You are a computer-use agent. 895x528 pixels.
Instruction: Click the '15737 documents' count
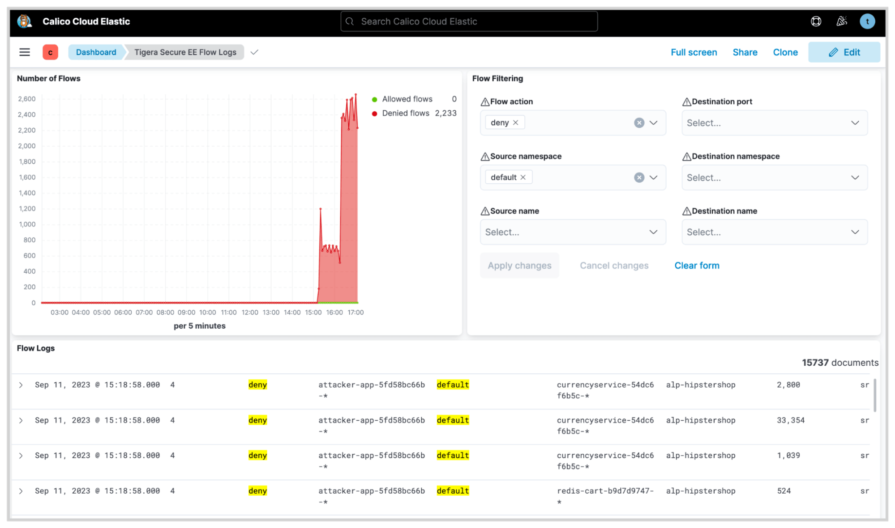[x=840, y=363]
